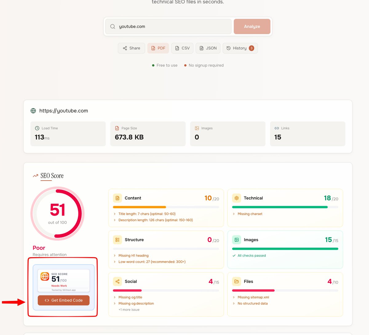Click the Free to use label

pyautogui.click(x=167, y=65)
